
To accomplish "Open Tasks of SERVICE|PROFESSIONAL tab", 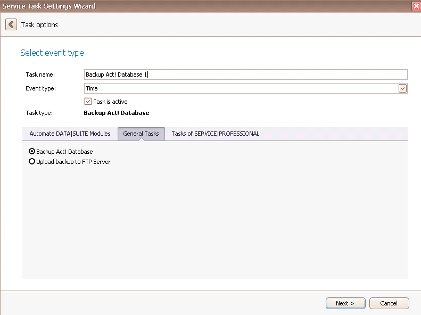I will point(216,134).
